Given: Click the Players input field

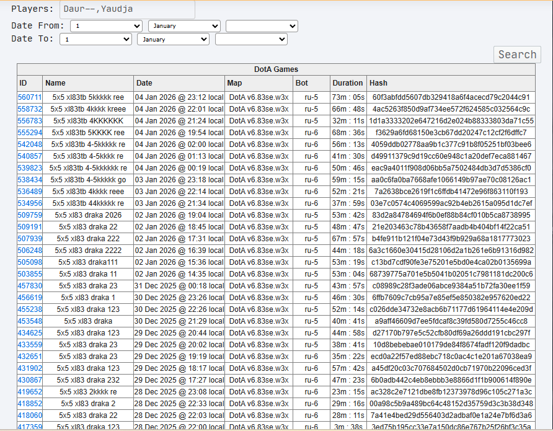Looking at the screenshot, I should [127, 9].
